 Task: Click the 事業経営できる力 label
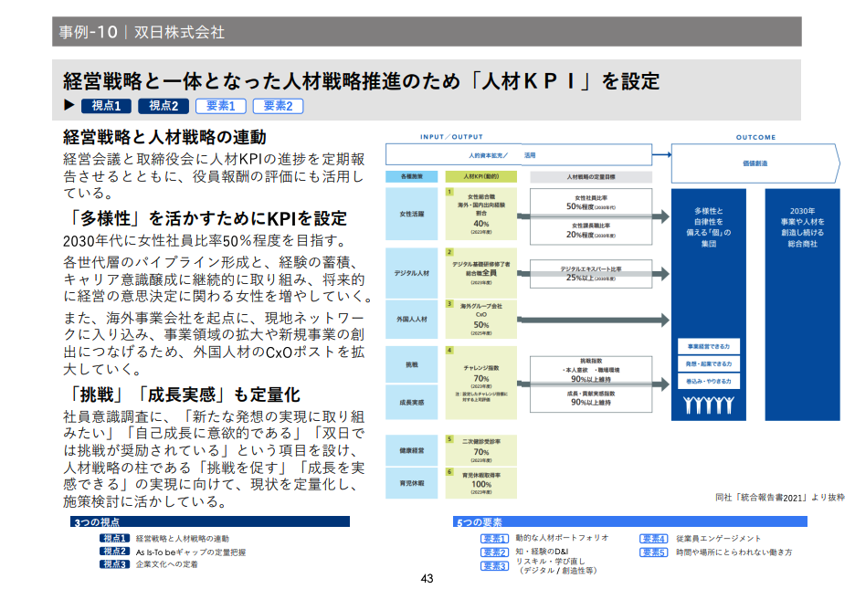709,346
